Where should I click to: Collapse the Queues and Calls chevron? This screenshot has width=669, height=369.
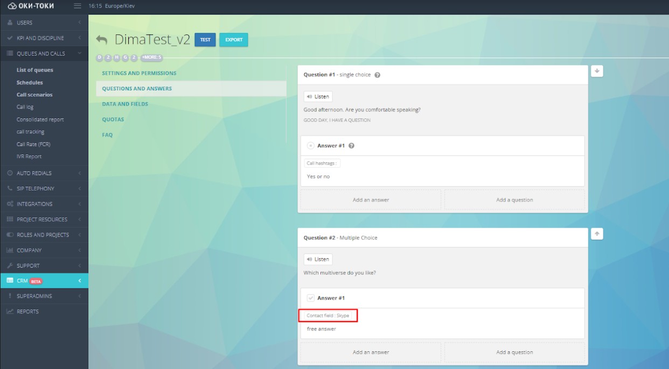coord(79,54)
